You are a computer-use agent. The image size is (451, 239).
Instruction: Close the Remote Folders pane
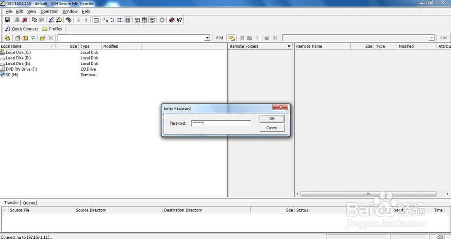point(289,46)
